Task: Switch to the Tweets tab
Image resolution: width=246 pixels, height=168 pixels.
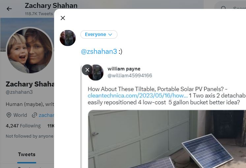Action: point(27,154)
